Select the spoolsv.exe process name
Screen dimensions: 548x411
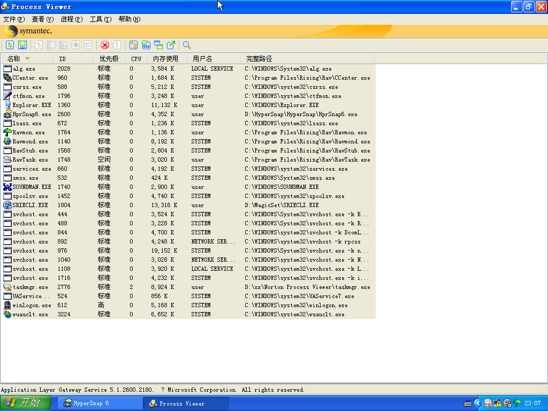click(x=30, y=196)
